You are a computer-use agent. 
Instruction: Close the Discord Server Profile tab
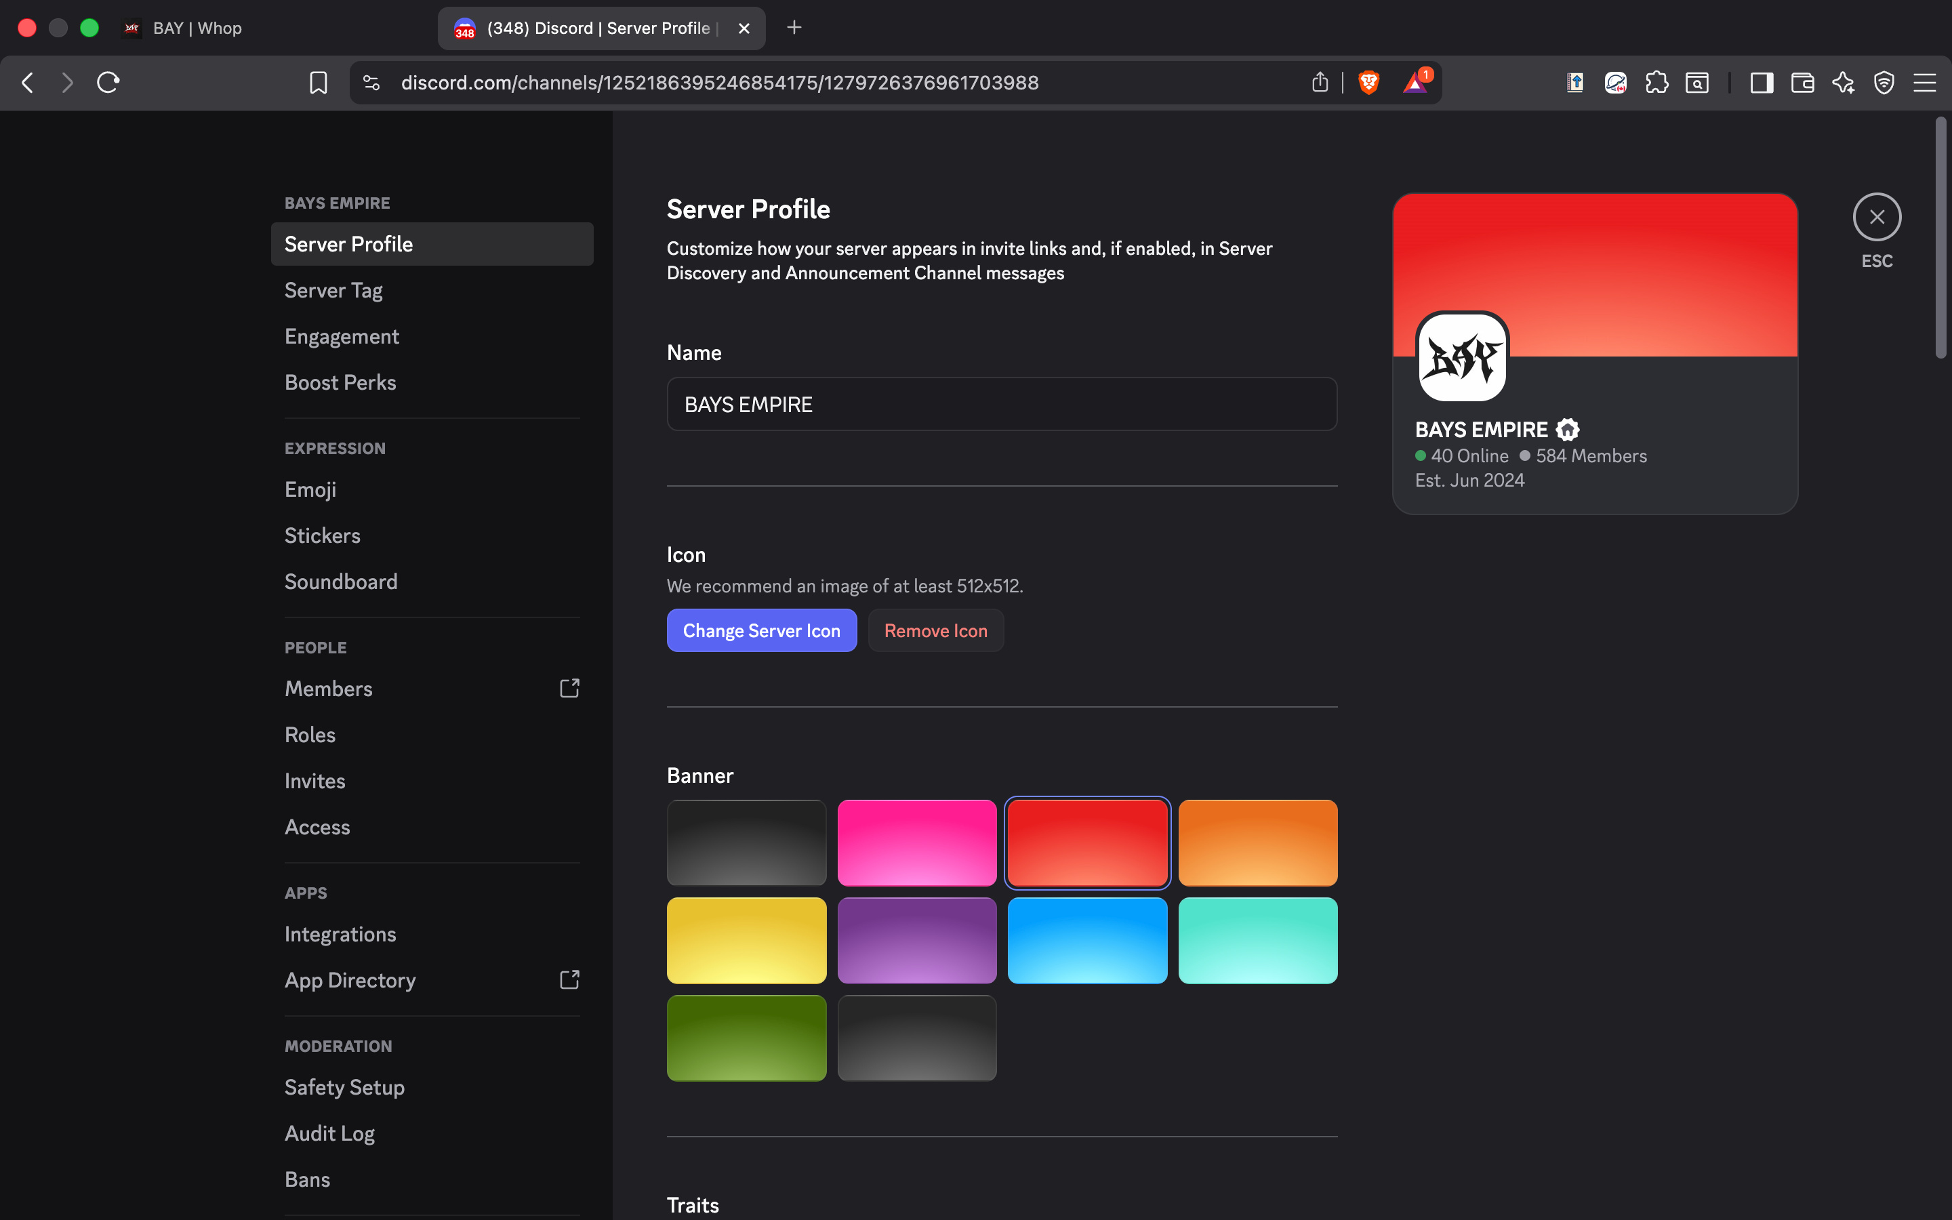point(744,28)
